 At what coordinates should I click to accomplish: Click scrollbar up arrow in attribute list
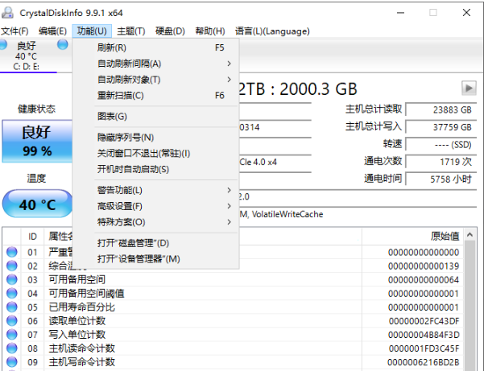(470, 235)
